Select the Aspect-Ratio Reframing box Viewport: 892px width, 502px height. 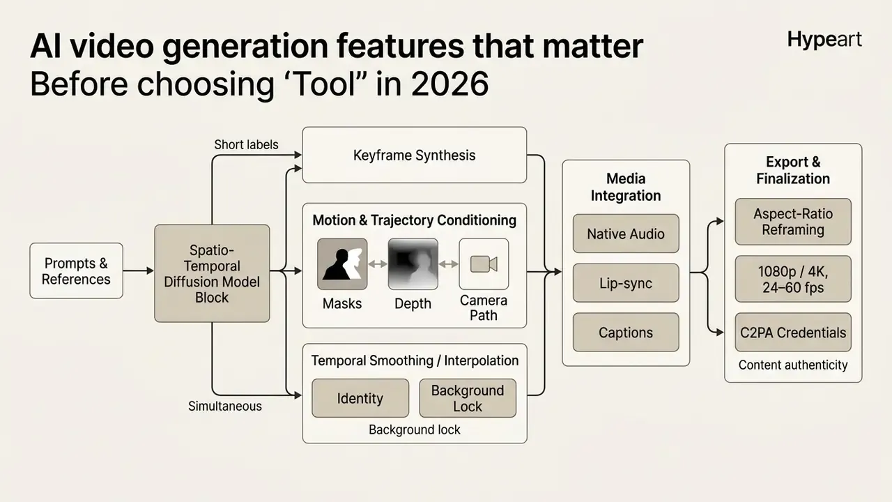tap(793, 222)
